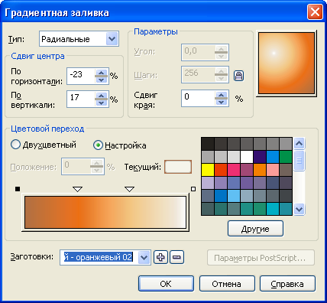
Task: Click the OK button
Action: point(166,284)
